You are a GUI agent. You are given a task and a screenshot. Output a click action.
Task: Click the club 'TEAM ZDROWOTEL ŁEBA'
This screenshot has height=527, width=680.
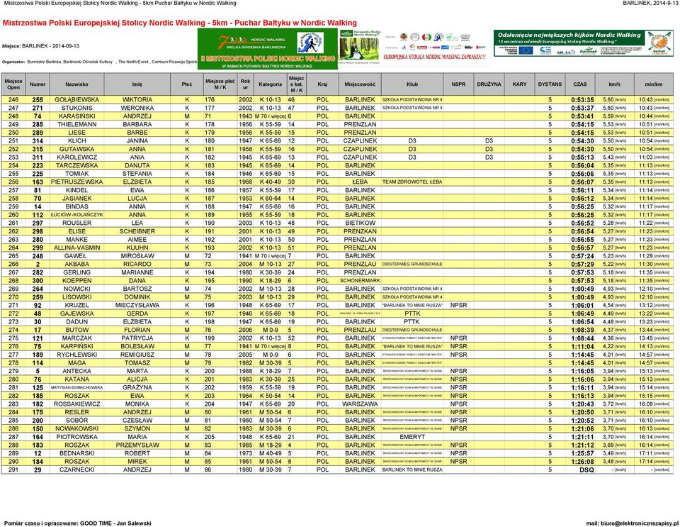point(412,182)
